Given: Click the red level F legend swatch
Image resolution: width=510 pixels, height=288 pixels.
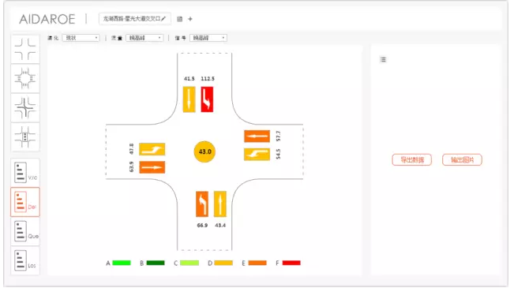Looking at the screenshot, I should tap(291, 263).
